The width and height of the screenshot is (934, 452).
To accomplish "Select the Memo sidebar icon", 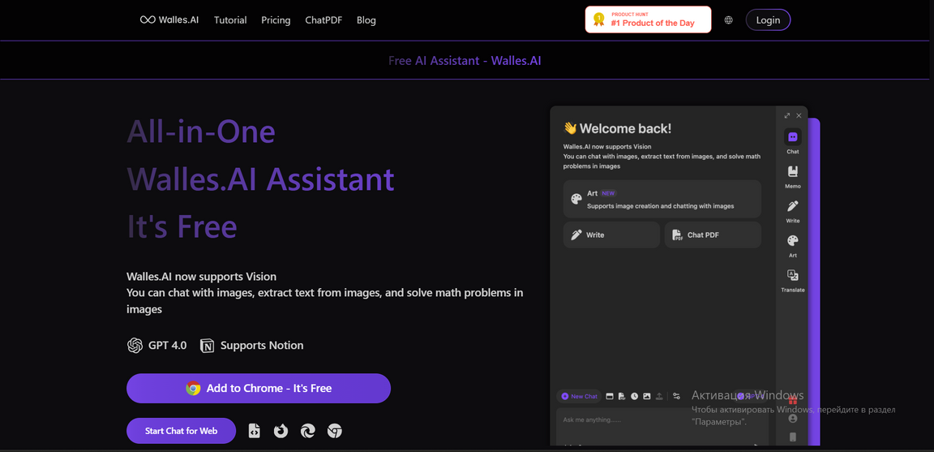I will click(x=792, y=172).
